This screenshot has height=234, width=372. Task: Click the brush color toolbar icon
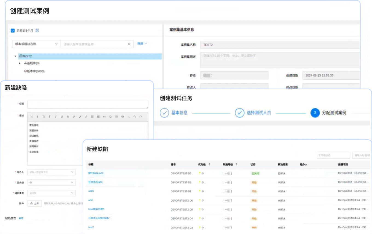coord(80,117)
